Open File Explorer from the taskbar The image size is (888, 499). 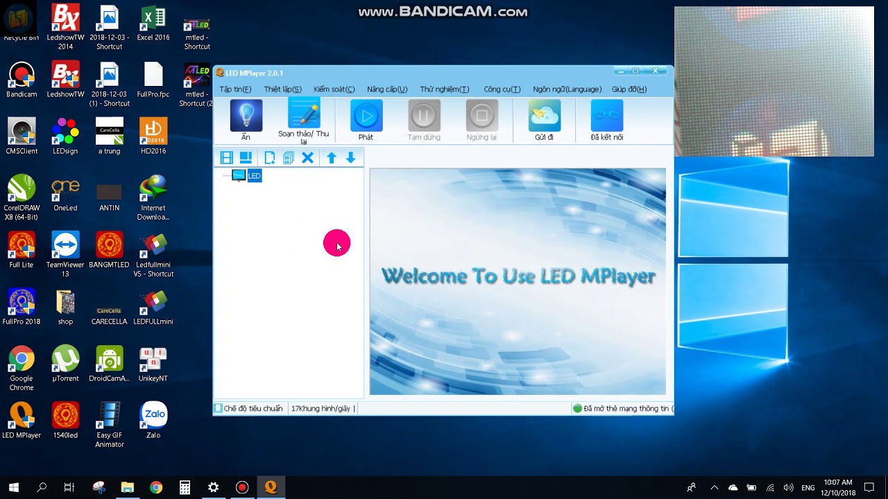(127, 487)
